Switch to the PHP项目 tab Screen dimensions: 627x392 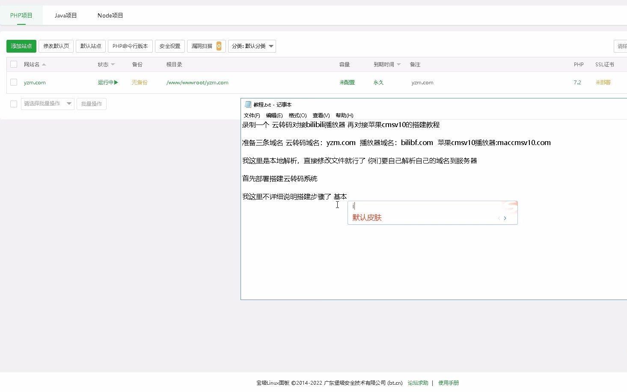[x=21, y=15]
